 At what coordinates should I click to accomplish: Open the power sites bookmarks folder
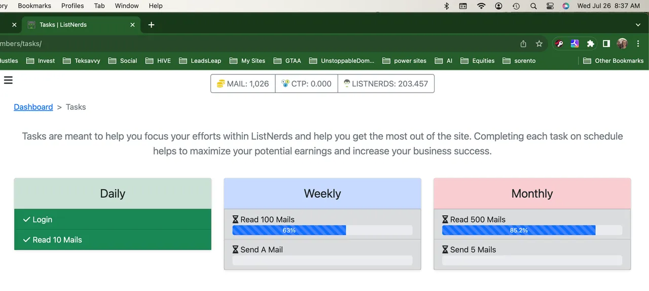[x=404, y=61]
